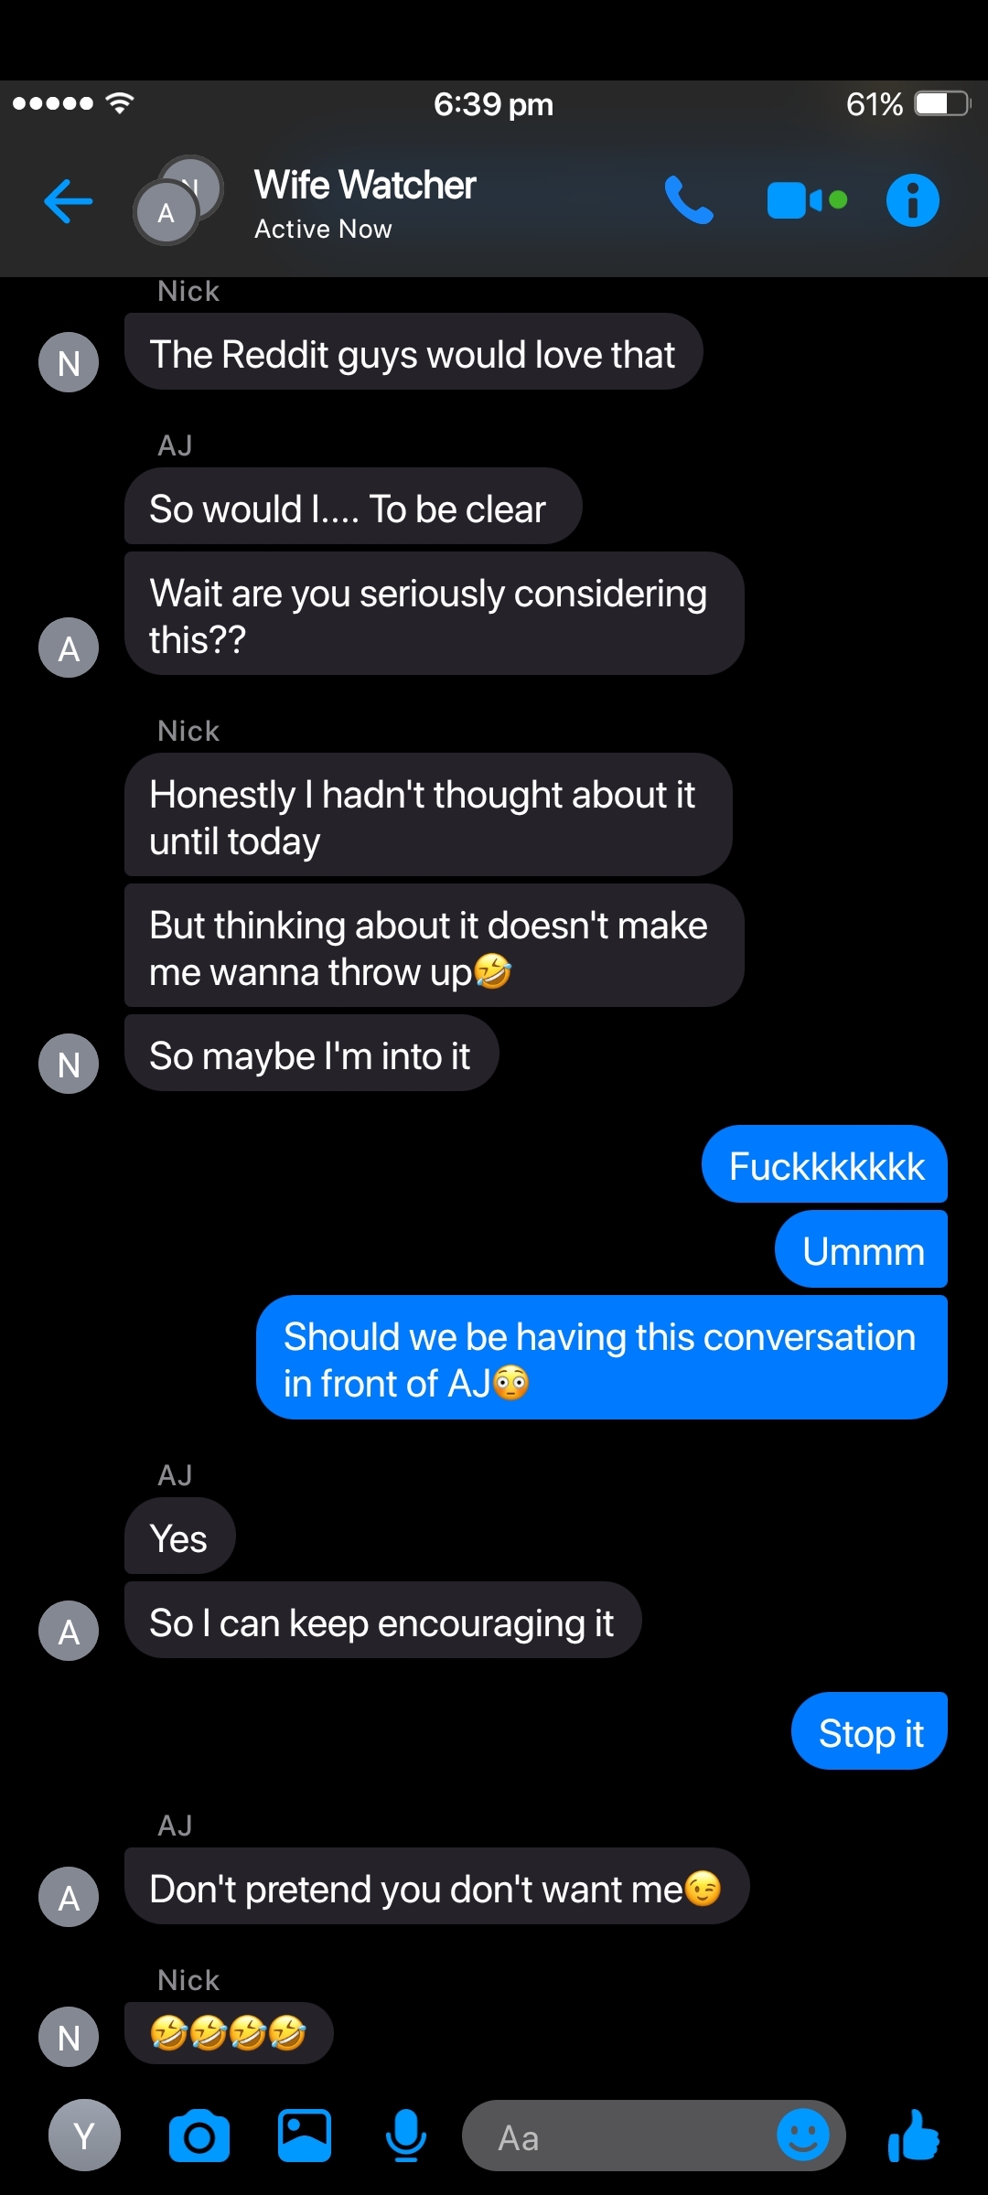
Task: Open the Y profile avatar button
Action: pos(84,2136)
